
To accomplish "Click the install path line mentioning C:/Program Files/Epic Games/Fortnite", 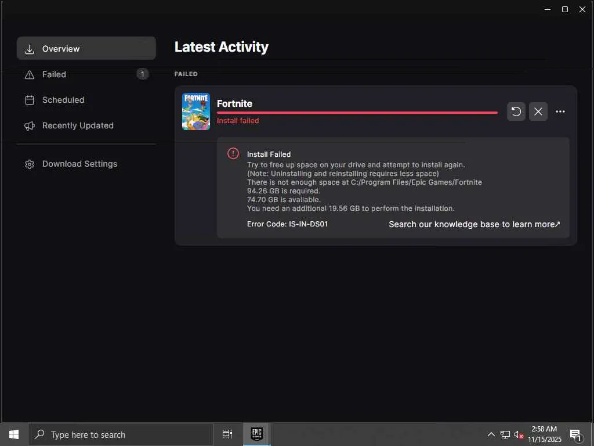I will [364, 182].
